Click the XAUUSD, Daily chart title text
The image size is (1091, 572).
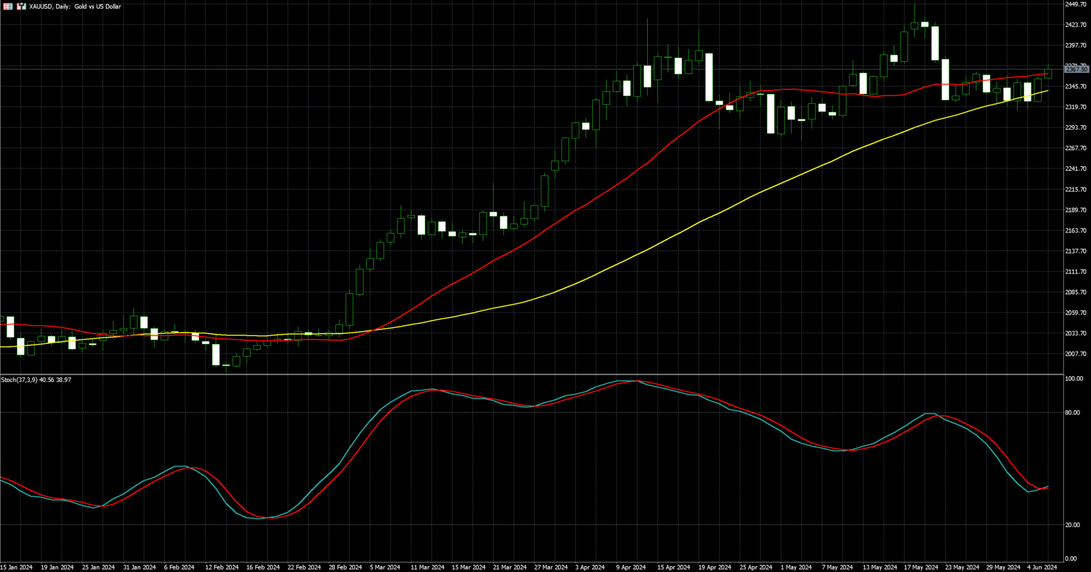coord(75,6)
